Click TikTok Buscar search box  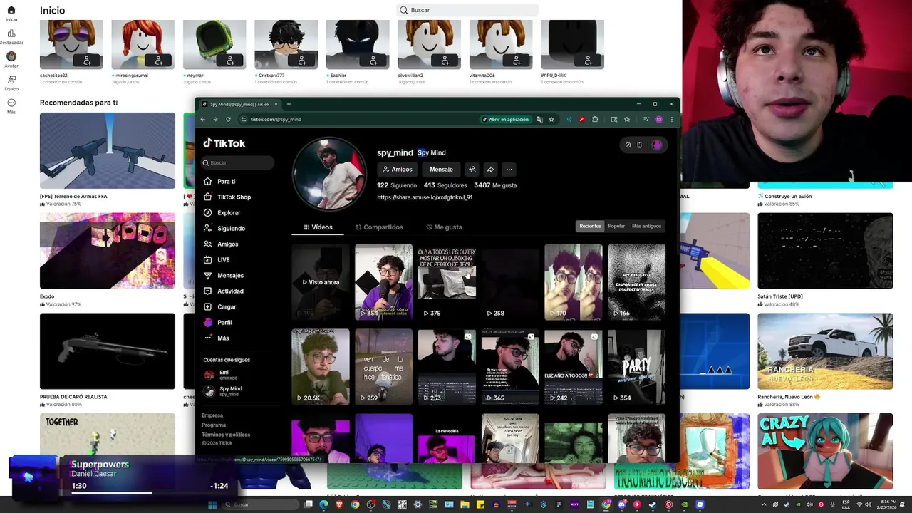click(238, 162)
